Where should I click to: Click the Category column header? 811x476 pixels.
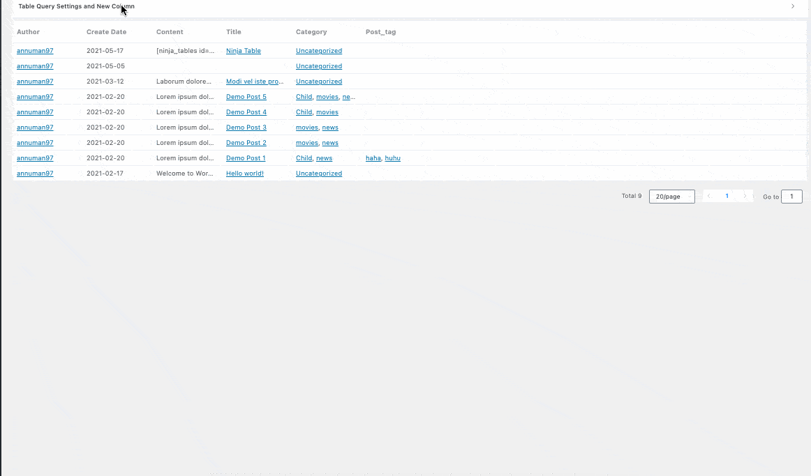[311, 32]
